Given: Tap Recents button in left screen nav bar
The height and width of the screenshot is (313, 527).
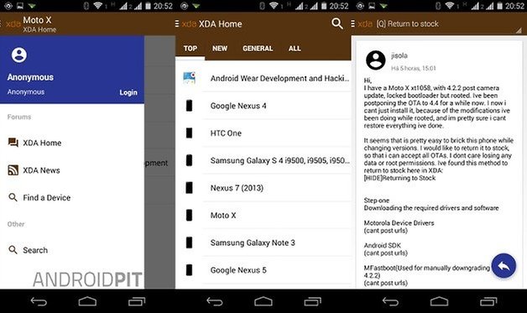Looking at the screenshot, I should [x=137, y=301].
